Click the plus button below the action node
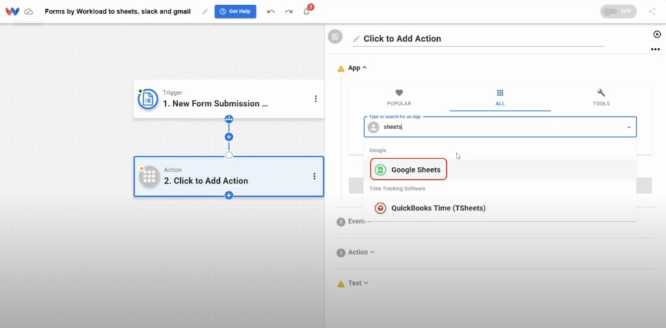Viewport: 666px width, 328px height. 229,196
